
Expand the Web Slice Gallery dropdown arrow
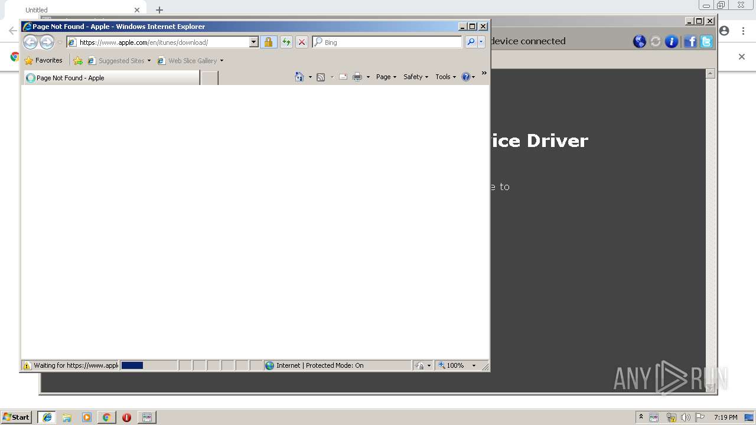(221, 61)
